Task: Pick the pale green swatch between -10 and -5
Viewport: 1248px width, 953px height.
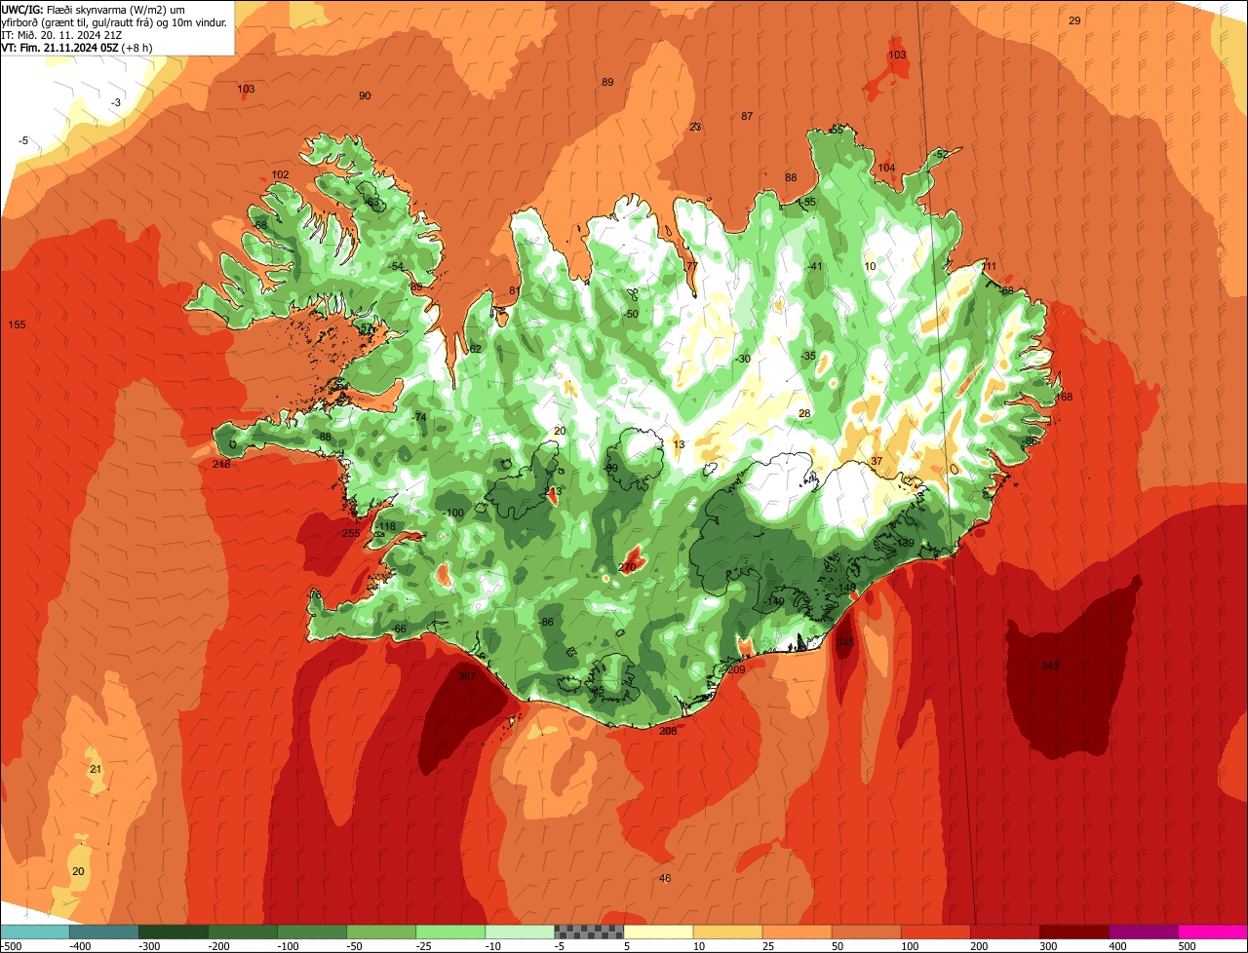Action: (520, 932)
